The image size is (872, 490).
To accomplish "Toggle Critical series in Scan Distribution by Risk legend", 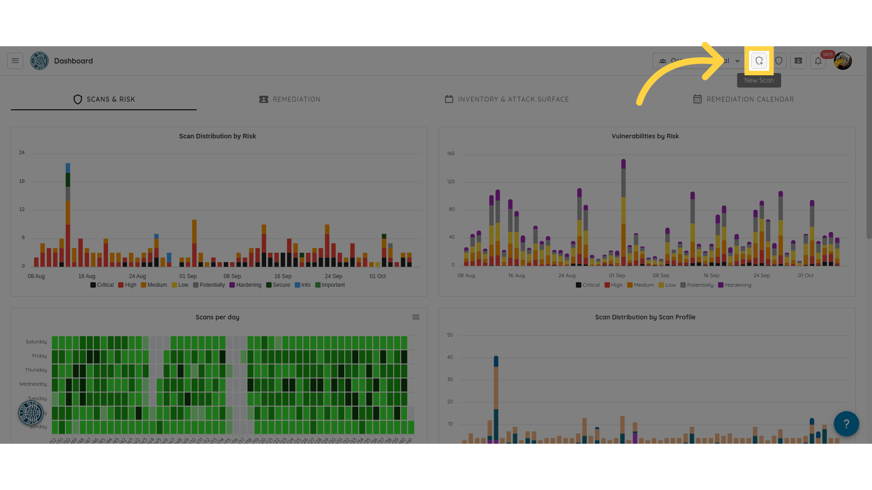I will click(x=102, y=285).
